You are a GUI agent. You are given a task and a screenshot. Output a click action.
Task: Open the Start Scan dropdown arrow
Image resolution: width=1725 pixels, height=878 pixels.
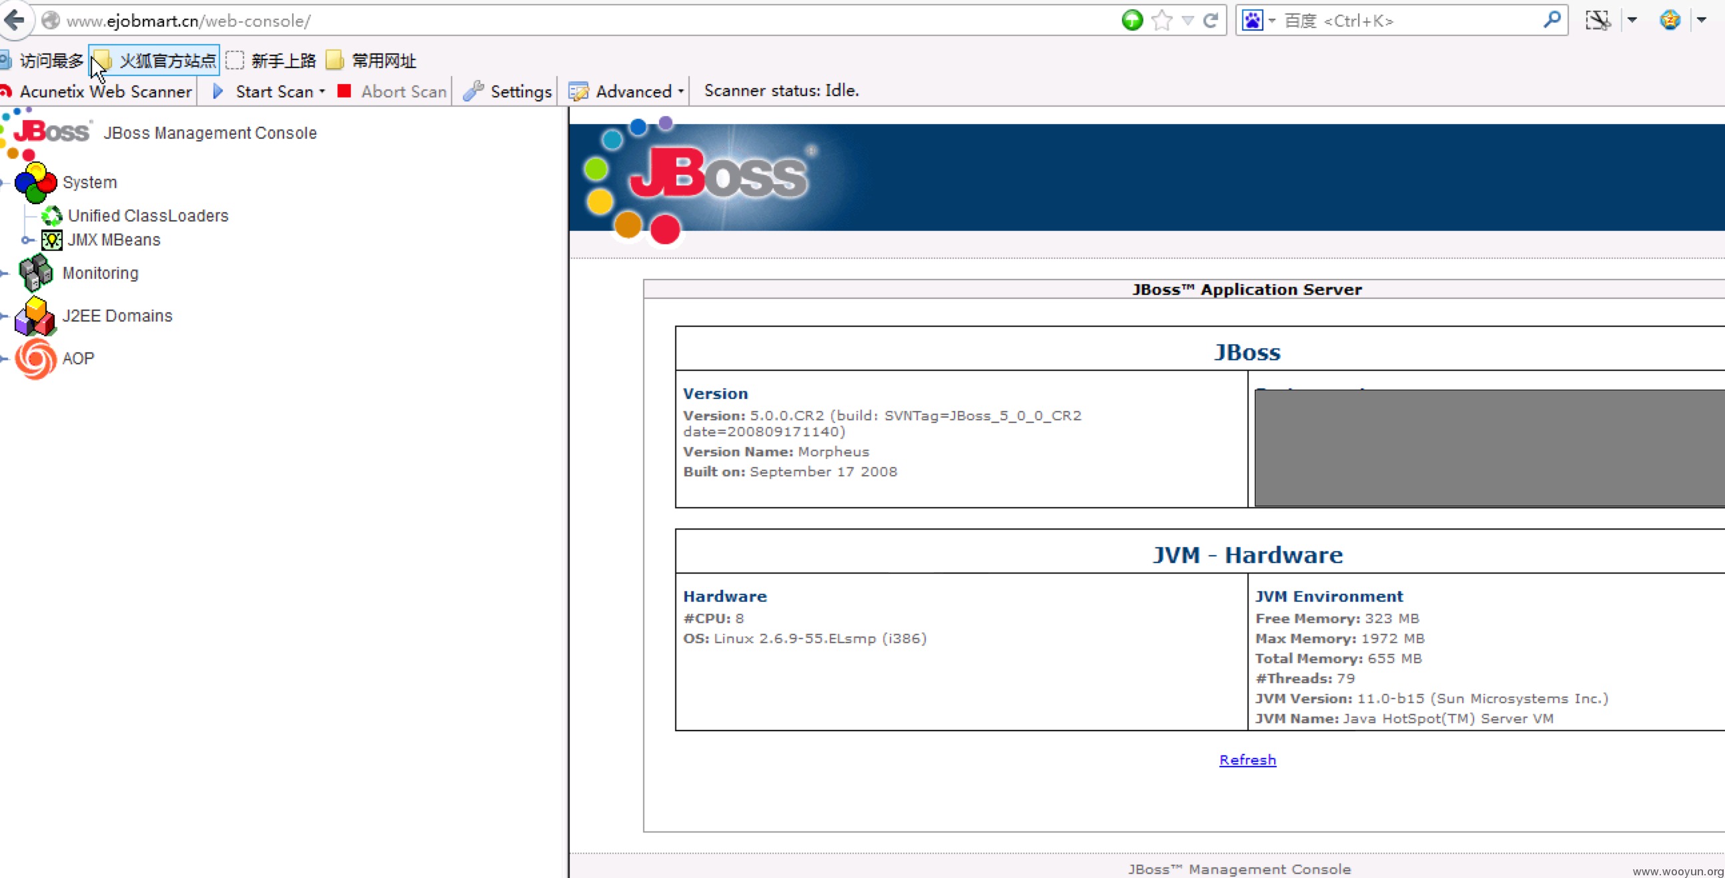(322, 92)
